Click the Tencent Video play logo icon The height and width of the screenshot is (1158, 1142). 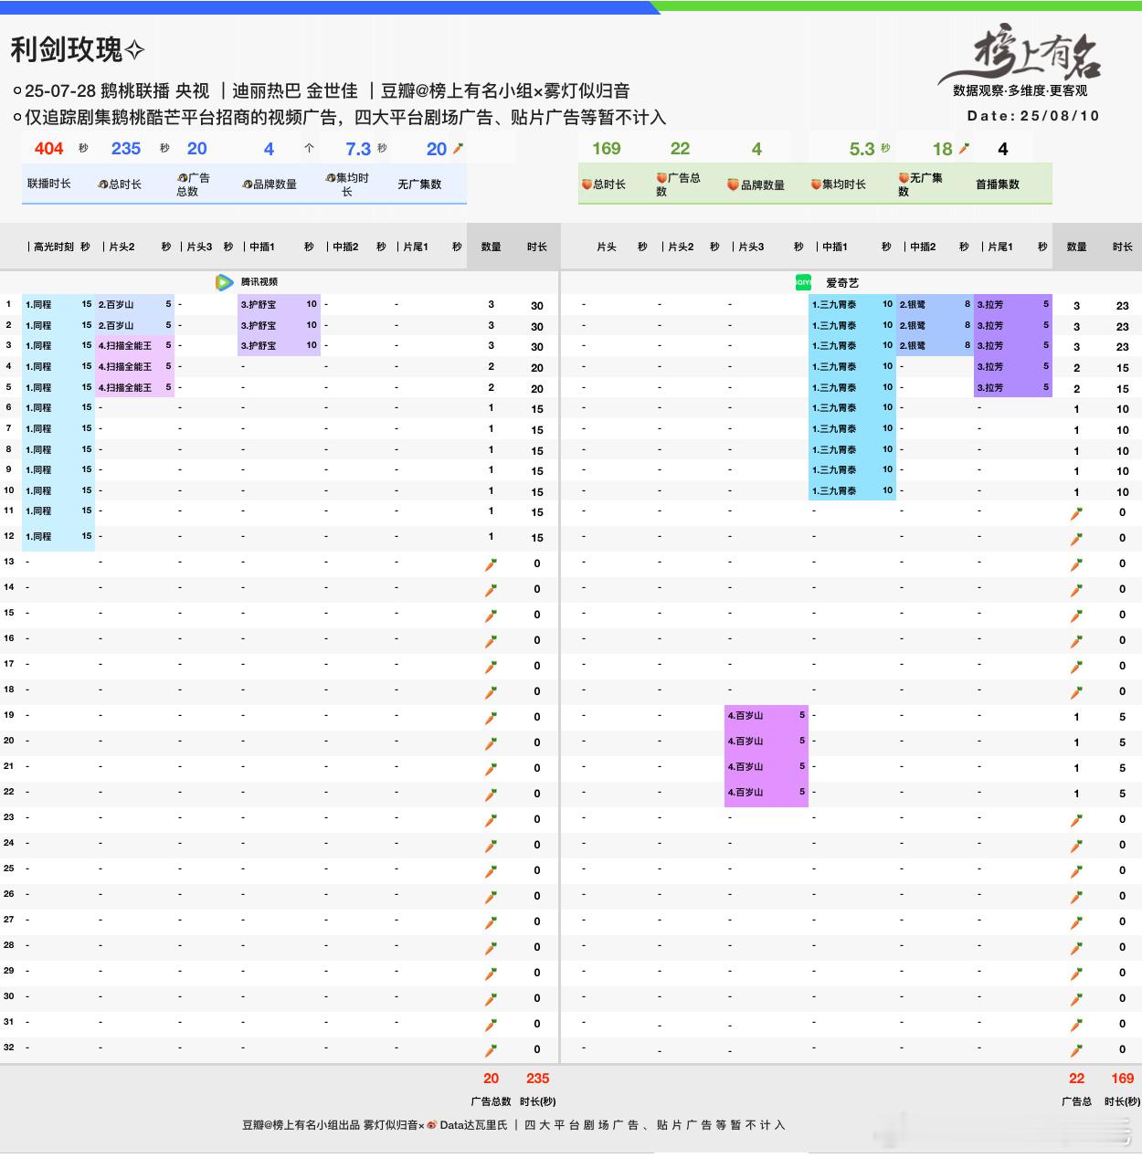point(224,282)
